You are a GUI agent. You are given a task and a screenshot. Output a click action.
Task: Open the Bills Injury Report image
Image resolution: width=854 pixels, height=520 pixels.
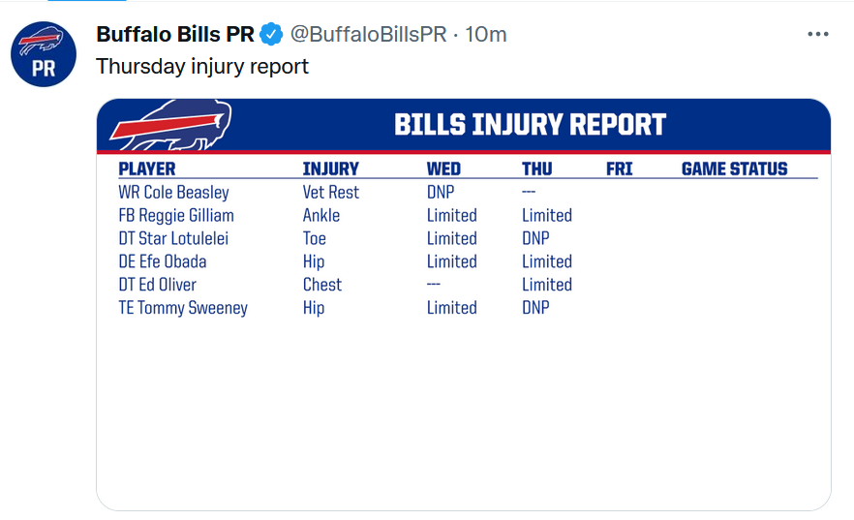(x=464, y=304)
